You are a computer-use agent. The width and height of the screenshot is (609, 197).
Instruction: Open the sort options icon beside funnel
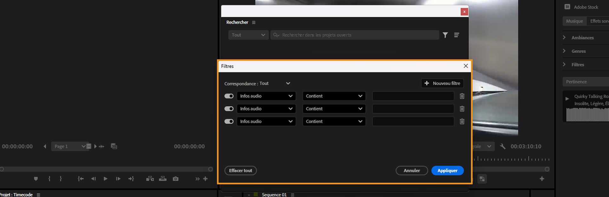click(456, 35)
